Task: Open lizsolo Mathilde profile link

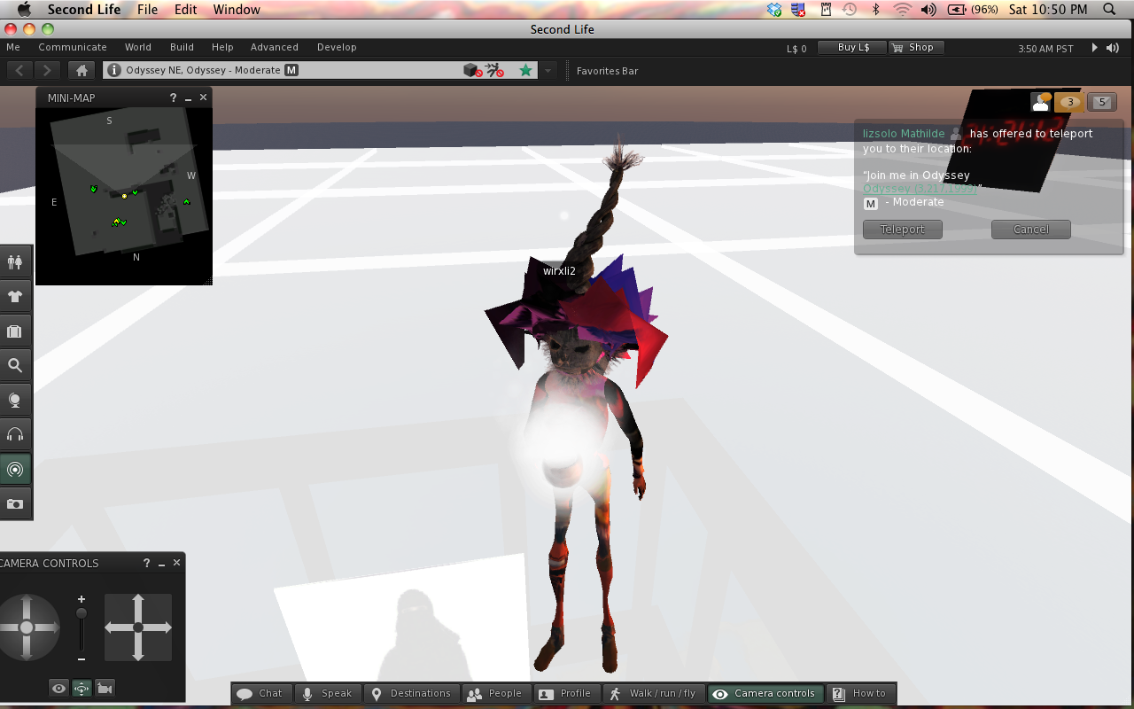Action: pyautogui.click(x=904, y=134)
